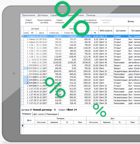This screenshot has height=144, width=140.
Task: Click the Сумма нач. column header
Action: coord(54,33)
